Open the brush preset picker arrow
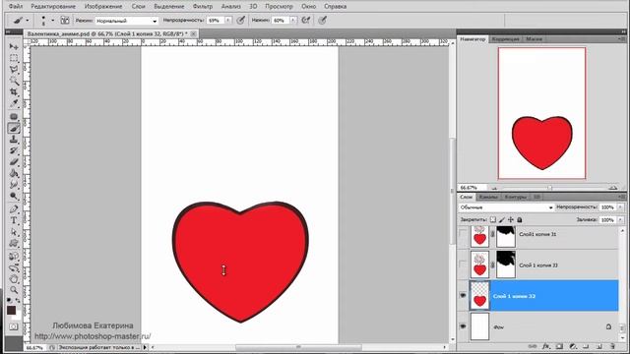The height and width of the screenshot is (354, 630). (52, 20)
